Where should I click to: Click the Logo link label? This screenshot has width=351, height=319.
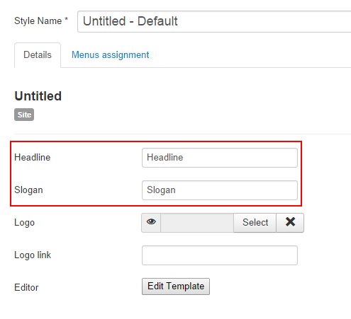point(33,255)
